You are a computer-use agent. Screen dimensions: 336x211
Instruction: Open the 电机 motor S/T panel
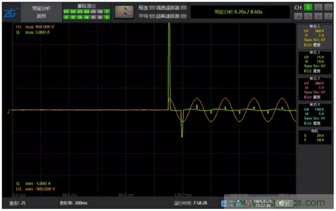[x=315, y=137]
